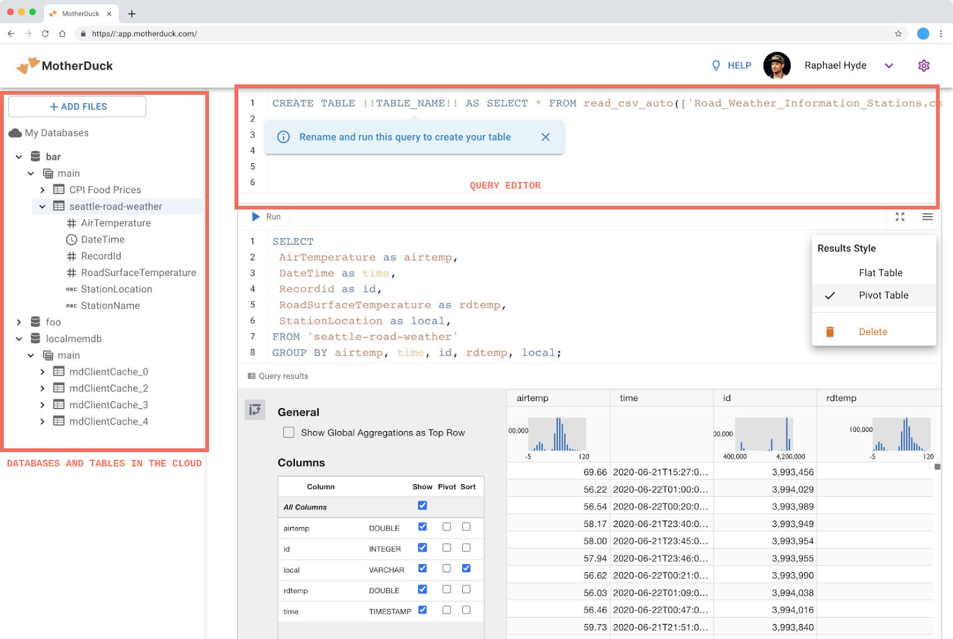This screenshot has height=639, width=953.
Task: Toggle the pivot settings panel icon
Action: [255, 410]
